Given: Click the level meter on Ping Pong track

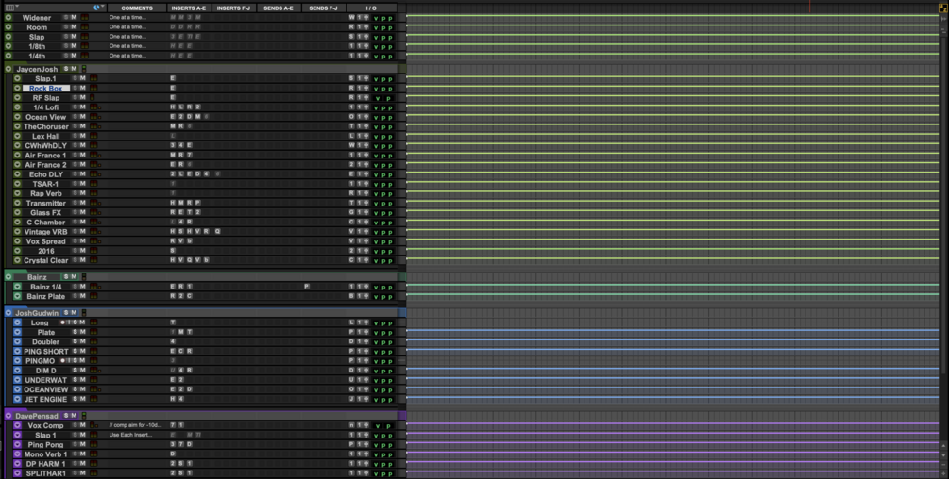Looking at the screenshot, I should tap(93, 444).
